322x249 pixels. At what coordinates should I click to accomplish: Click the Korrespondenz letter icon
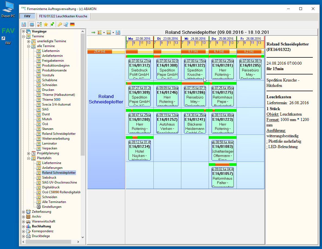tap(28, 231)
